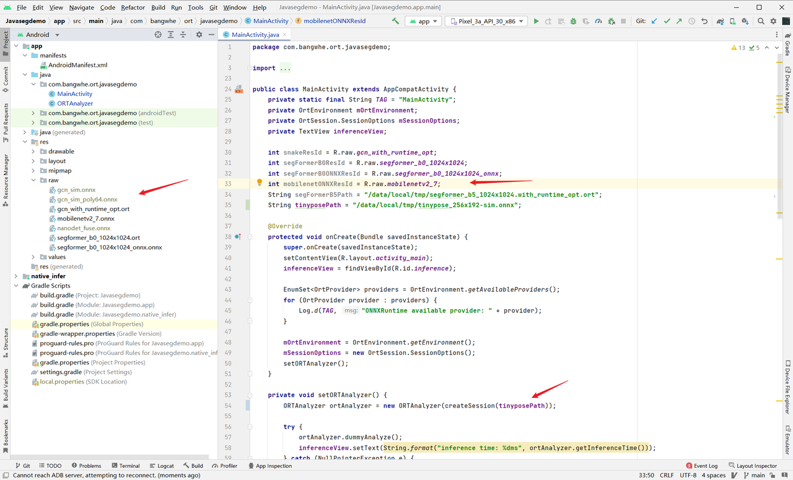793x480 pixels.
Task: Open the SDK Manager icon
Action: coord(744,21)
